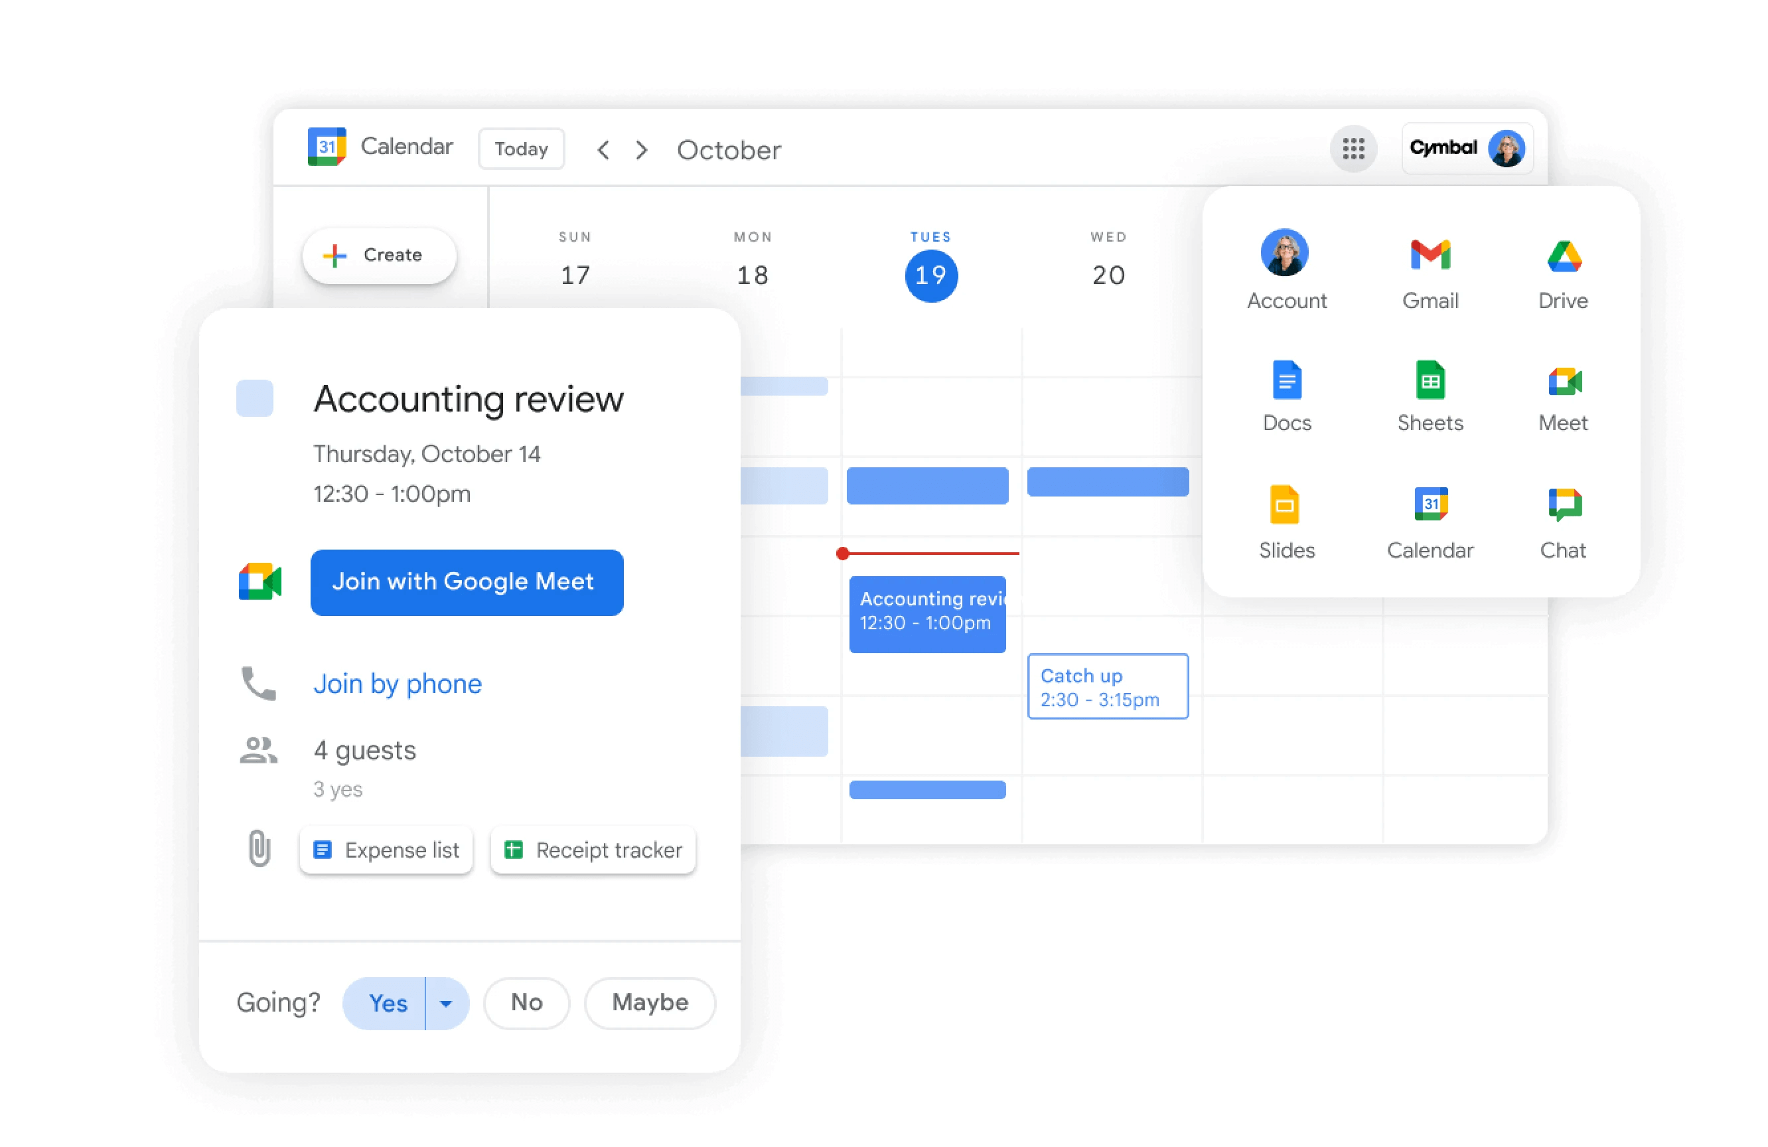
Task: Go to the previous week with the left chevron
Action: (x=603, y=150)
